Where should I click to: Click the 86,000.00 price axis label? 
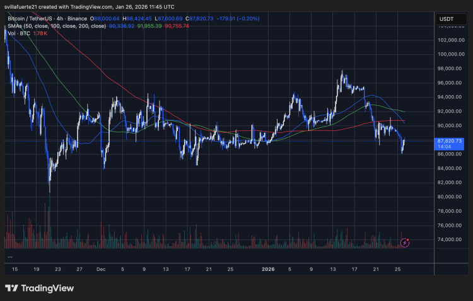[x=450, y=154]
